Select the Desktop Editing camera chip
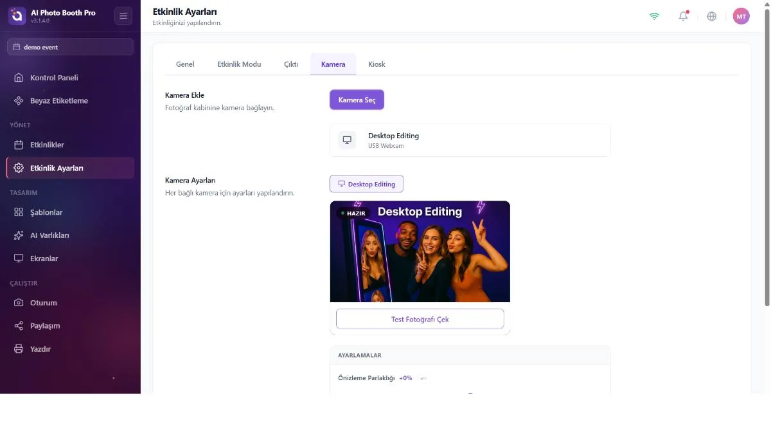Screen dimensions: 771x434 pyautogui.click(x=366, y=184)
